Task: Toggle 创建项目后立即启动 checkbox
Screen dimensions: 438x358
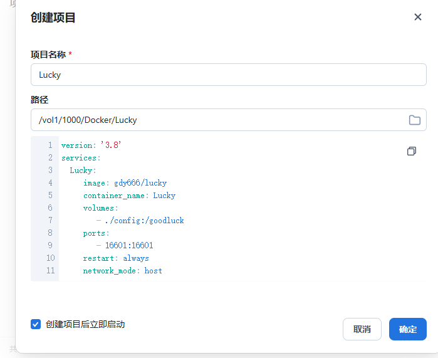Action: click(36, 324)
